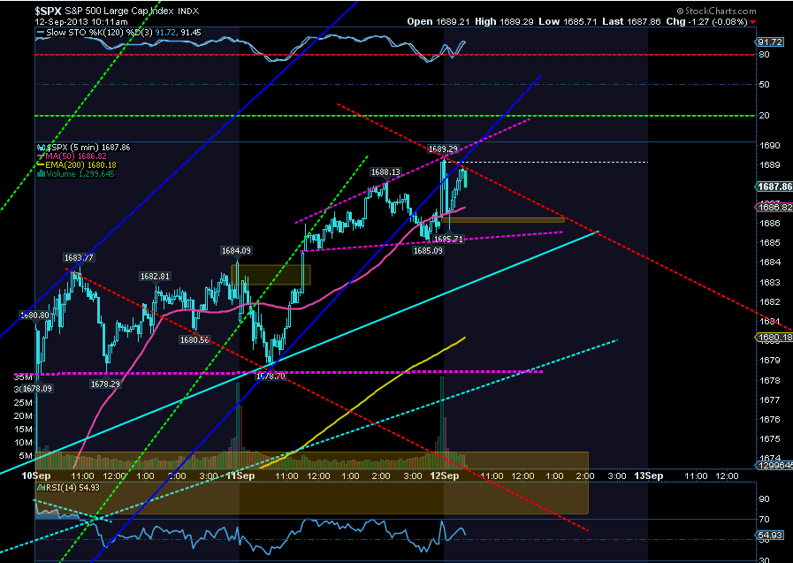The height and width of the screenshot is (563, 793).
Task: Click the "$SPX (5 min) 1687.86" legend text
Action: [88, 148]
